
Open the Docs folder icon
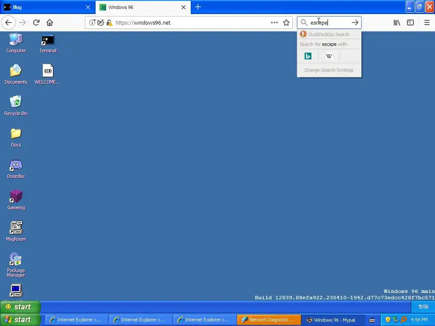point(16,137)
